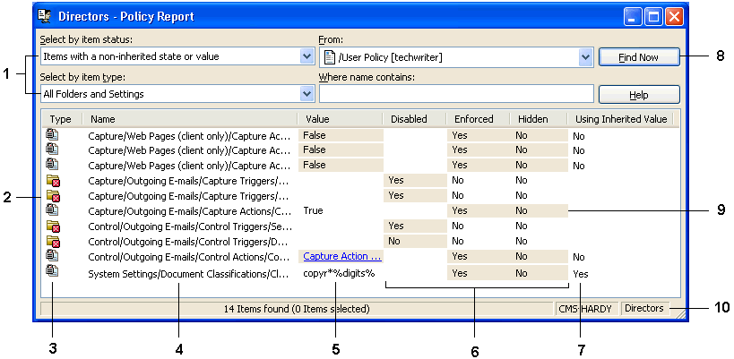Click the first Capture Triggers folder icon

[53, 180]
